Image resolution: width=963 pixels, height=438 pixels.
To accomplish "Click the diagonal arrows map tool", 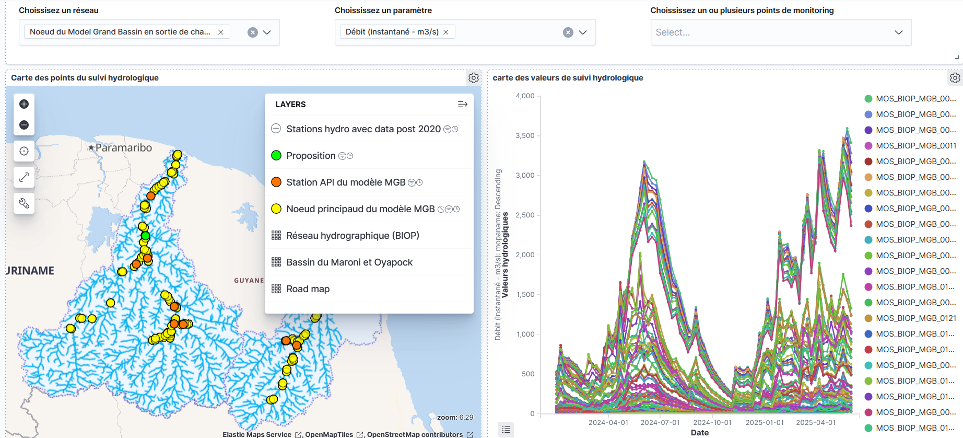I will 24,177.
